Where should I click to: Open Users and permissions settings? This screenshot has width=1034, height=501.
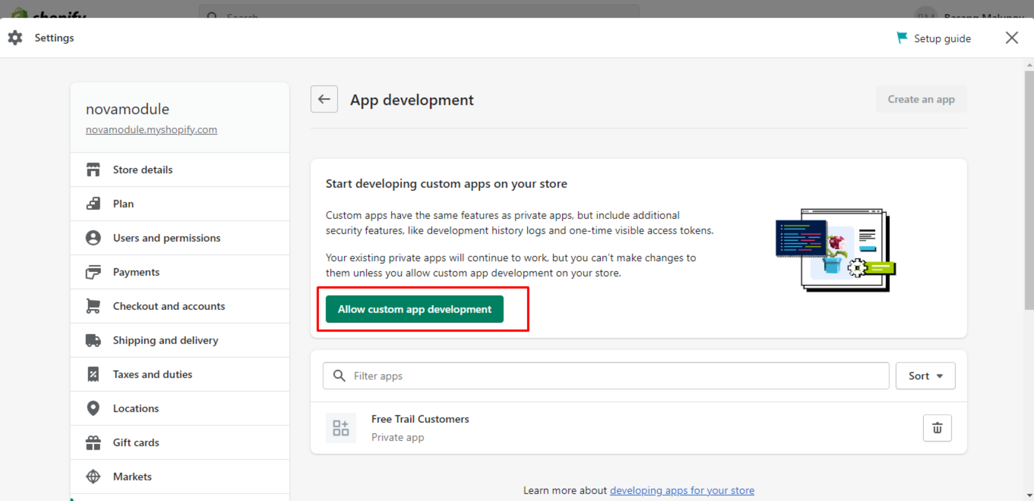tap(180, 238)
